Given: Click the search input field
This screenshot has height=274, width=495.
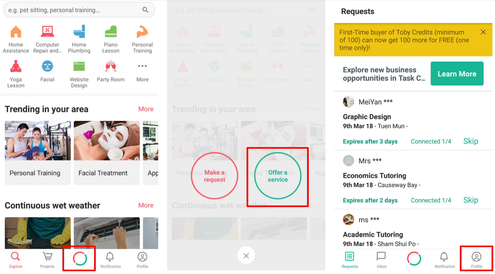Looking at the screenshot, I should pos(79,10).
